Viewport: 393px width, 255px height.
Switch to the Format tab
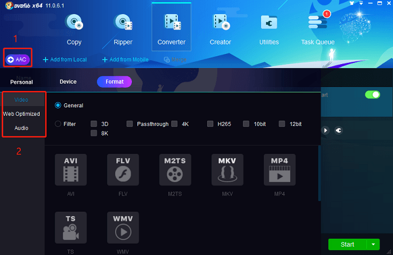(x=115, y=82)
